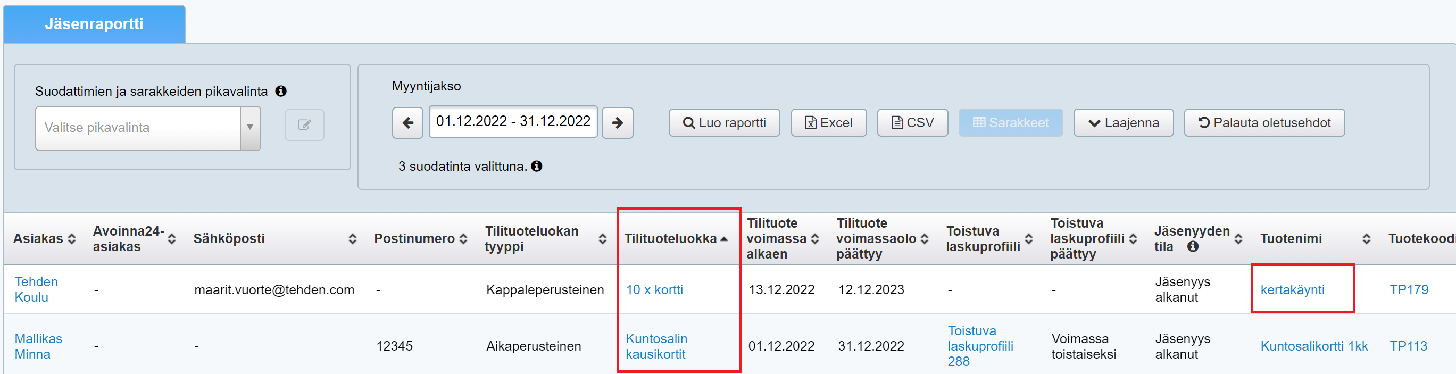Screen dimensions: 1456x374
Task: Export the report to Excel
Action: 828,122
